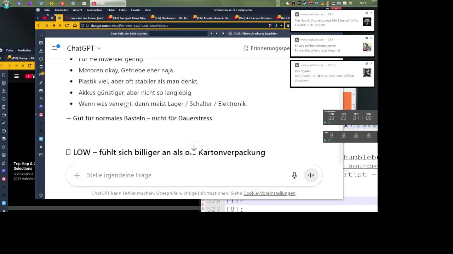Open the Mastodon web panel in front window

click(x=41, y=107)
